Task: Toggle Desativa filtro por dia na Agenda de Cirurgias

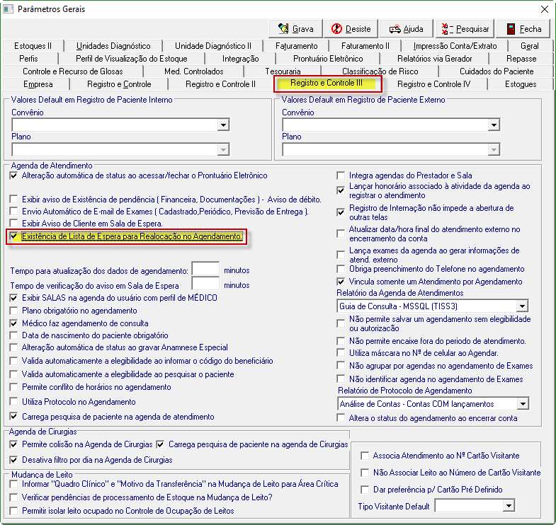Action: [14, 460]
